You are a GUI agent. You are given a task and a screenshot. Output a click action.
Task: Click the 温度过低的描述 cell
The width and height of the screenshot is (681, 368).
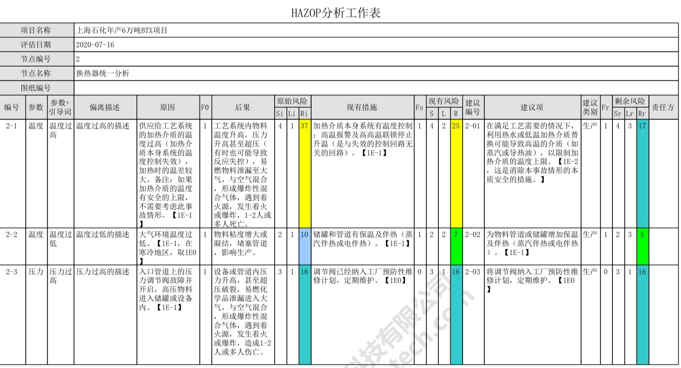pos(105,246)
